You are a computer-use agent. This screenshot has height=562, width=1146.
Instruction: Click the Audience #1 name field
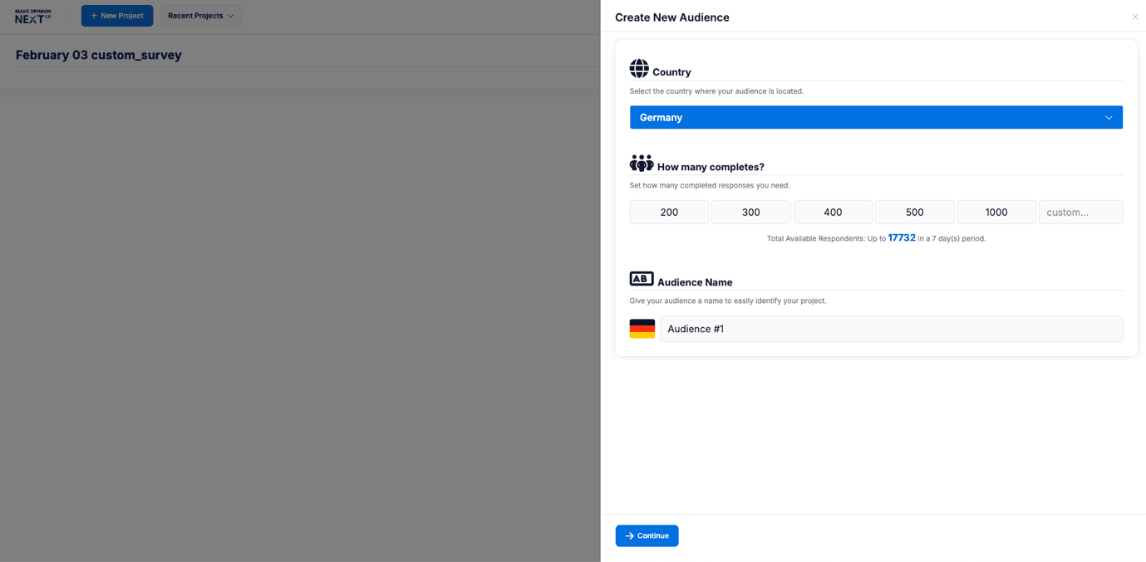click(891, 328)
